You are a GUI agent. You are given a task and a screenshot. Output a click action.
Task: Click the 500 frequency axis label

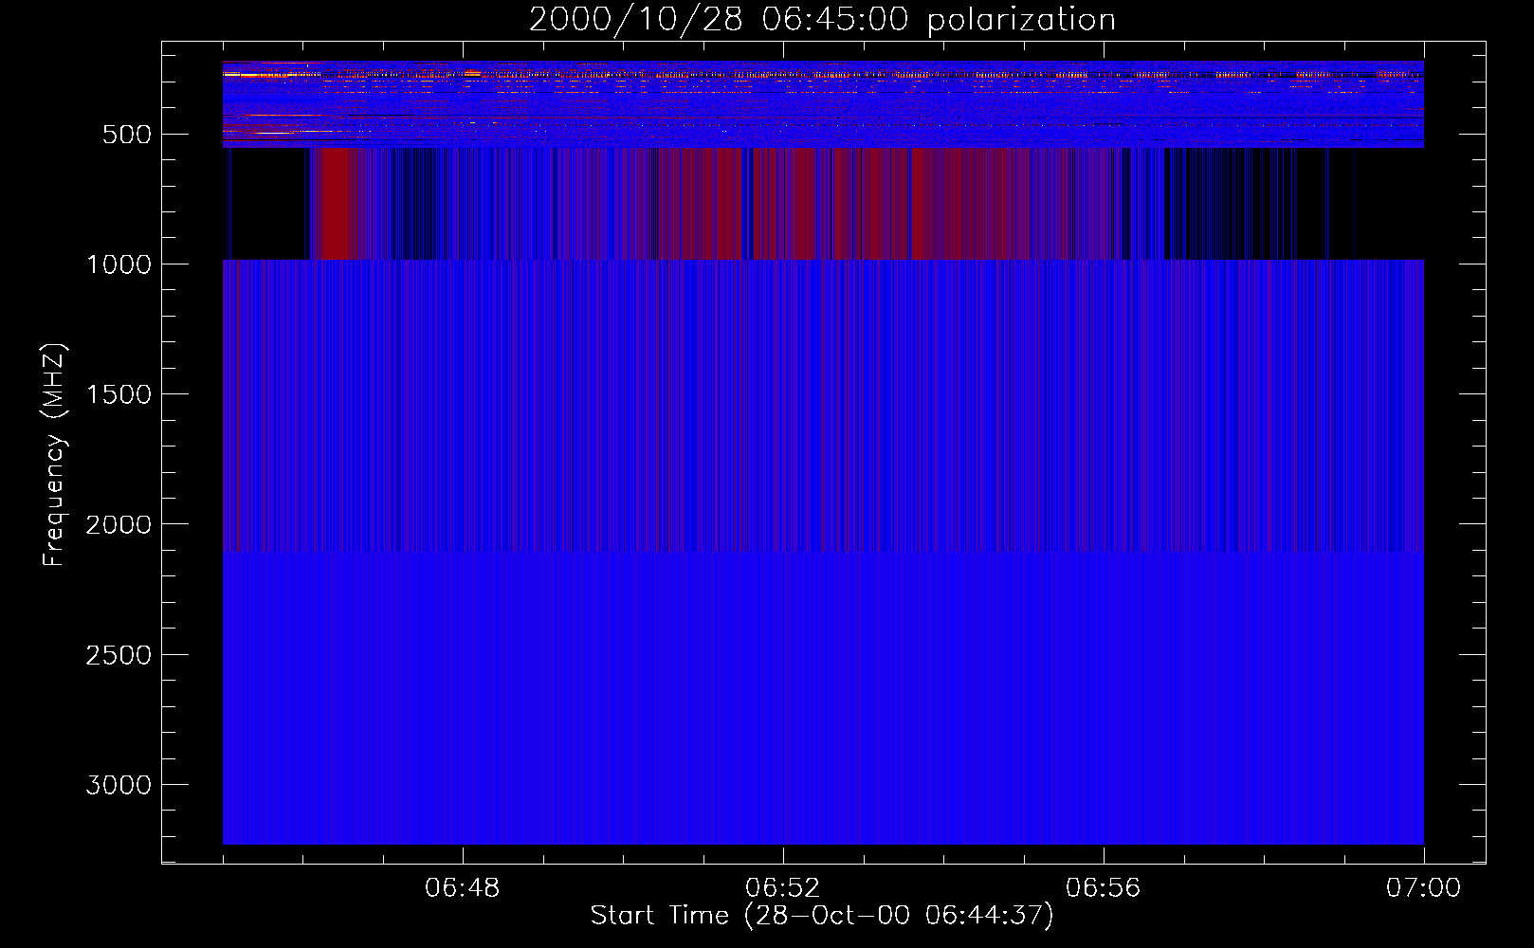[x=127, y=135]
